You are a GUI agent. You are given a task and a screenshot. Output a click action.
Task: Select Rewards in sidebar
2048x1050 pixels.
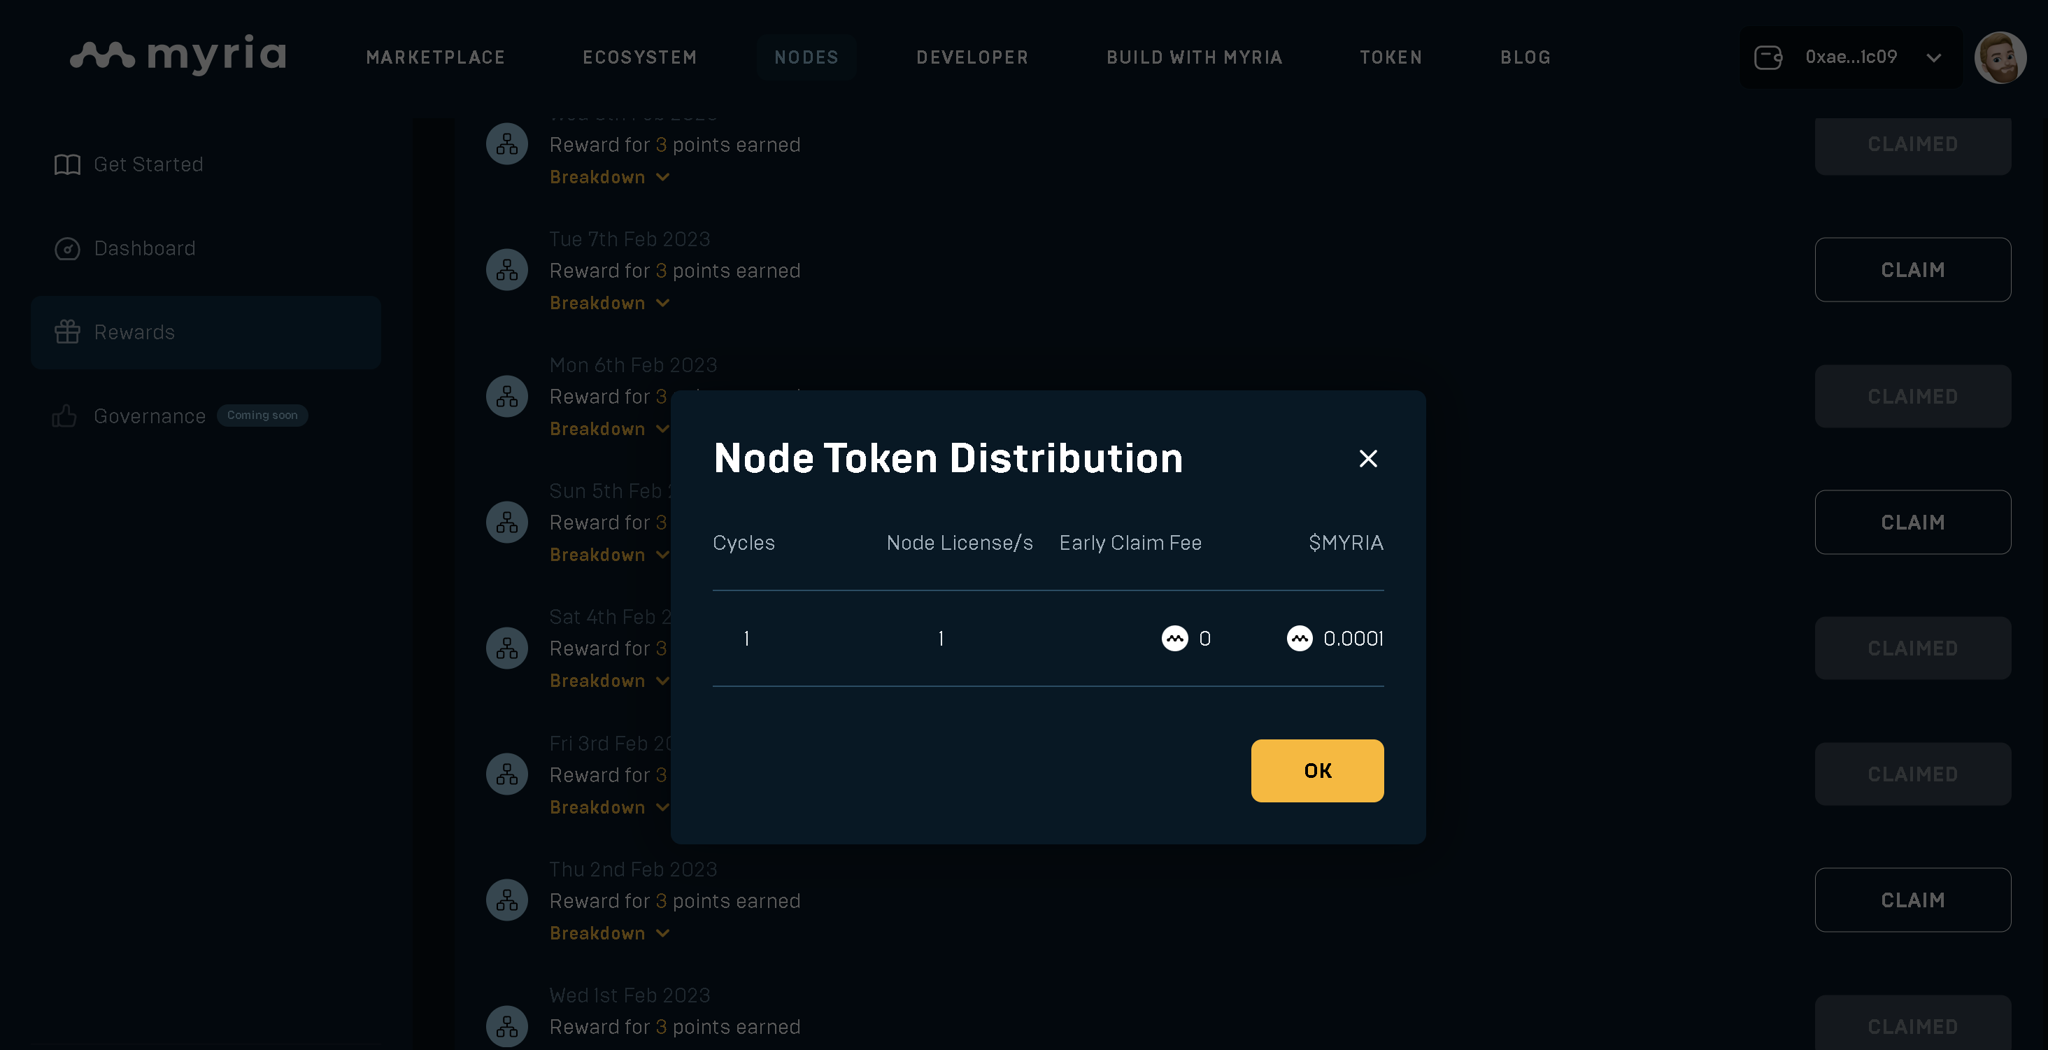coord(206,332)
